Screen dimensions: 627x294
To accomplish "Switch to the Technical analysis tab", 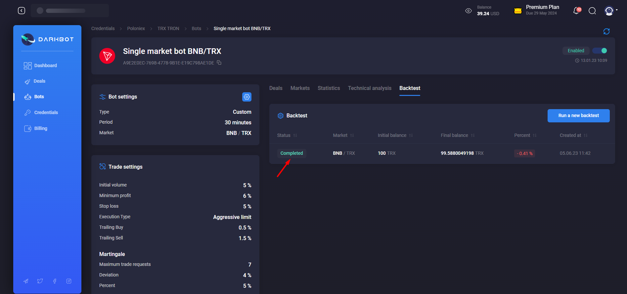I will pos(370,88).
